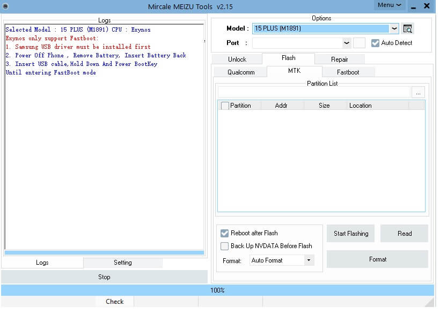440x329 pixels.
Task: Open the Auto Format dropdown
Action: tap(309, 260)
